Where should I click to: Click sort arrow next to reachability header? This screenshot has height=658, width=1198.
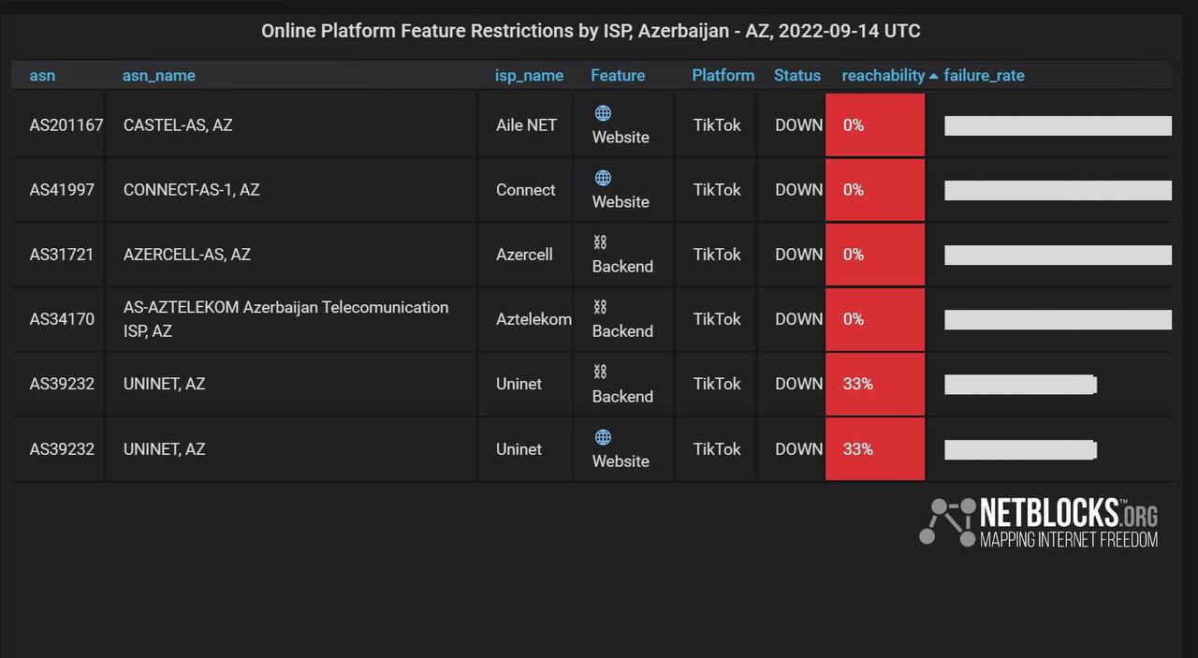click(933, 76)
